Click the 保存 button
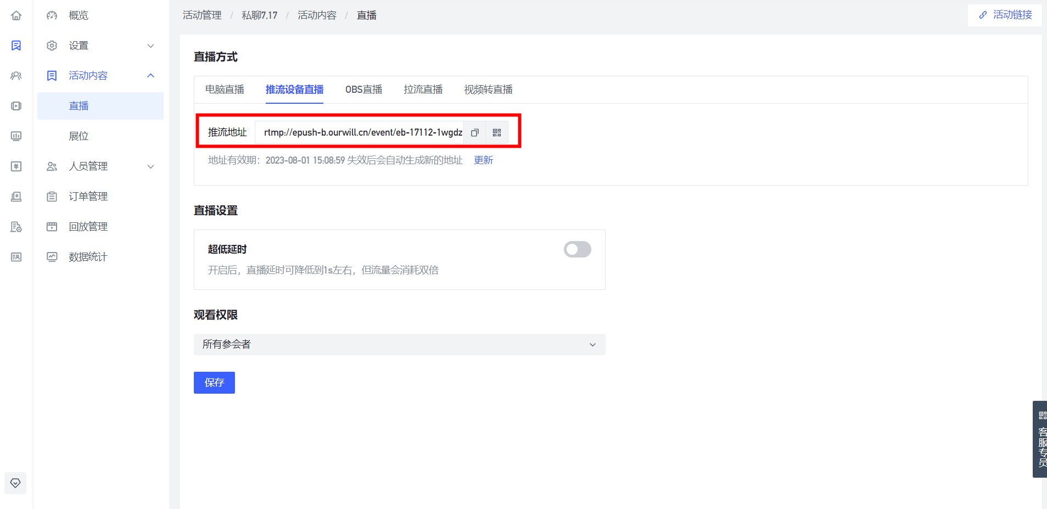The image size is (1047, 509). (214, 383)
